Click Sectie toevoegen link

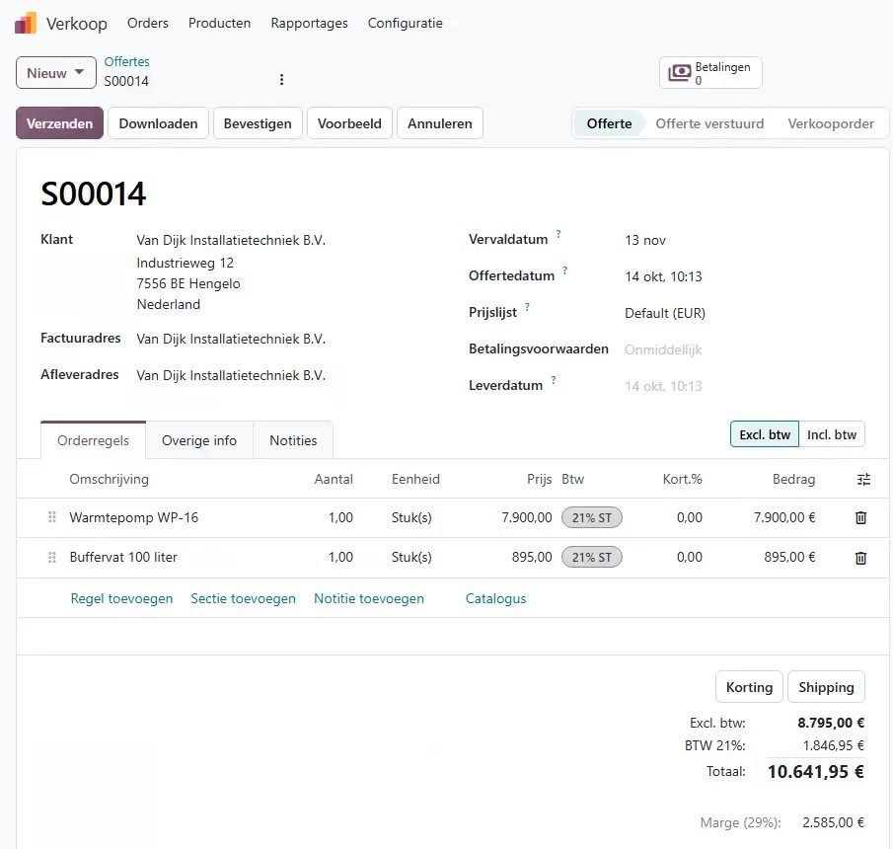tap(243, 598)
